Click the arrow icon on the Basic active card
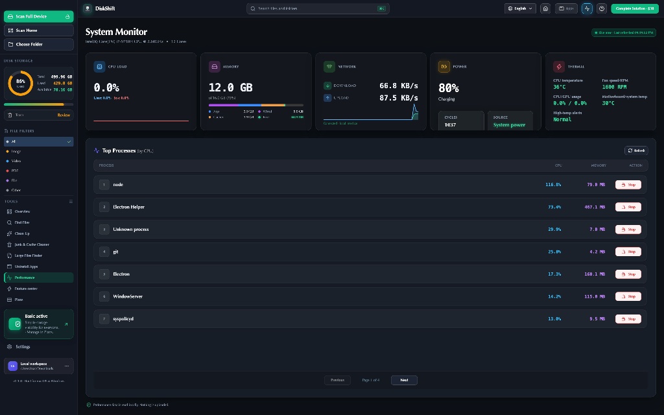This screenshot has width=664, height=415. coord(66,324)
